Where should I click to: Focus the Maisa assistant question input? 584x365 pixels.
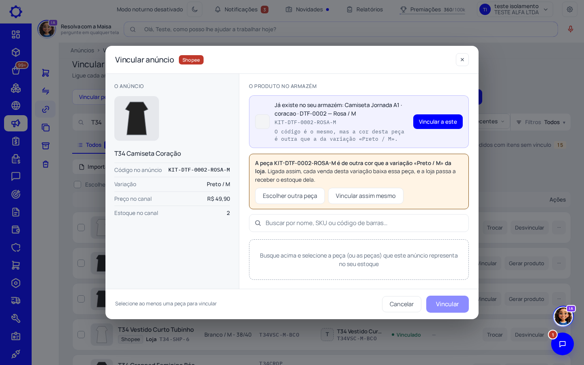(x=341, y=29)
